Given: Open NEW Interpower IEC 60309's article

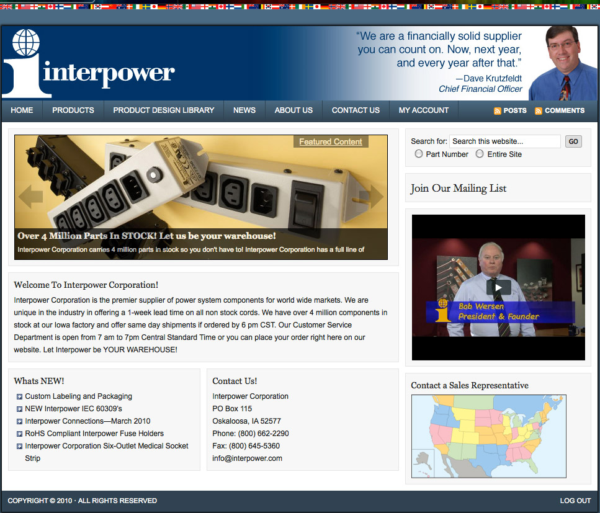Looking at the screenshot, I should click(73, 409).
